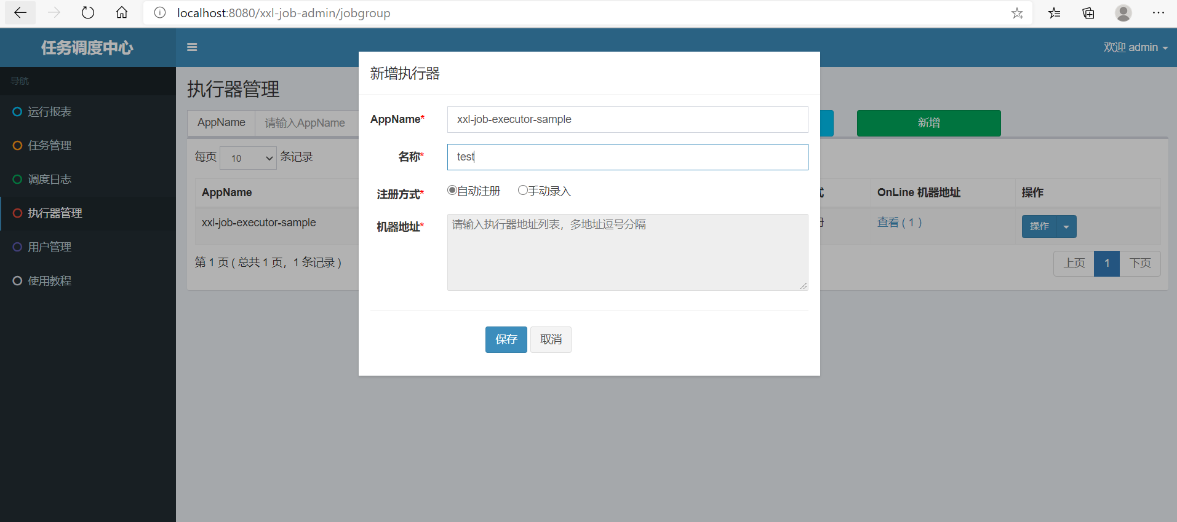Open the 查看 ( 1 ) machine address link
The width and height of the screenshot is (1177, 522).
click(900, 223)
